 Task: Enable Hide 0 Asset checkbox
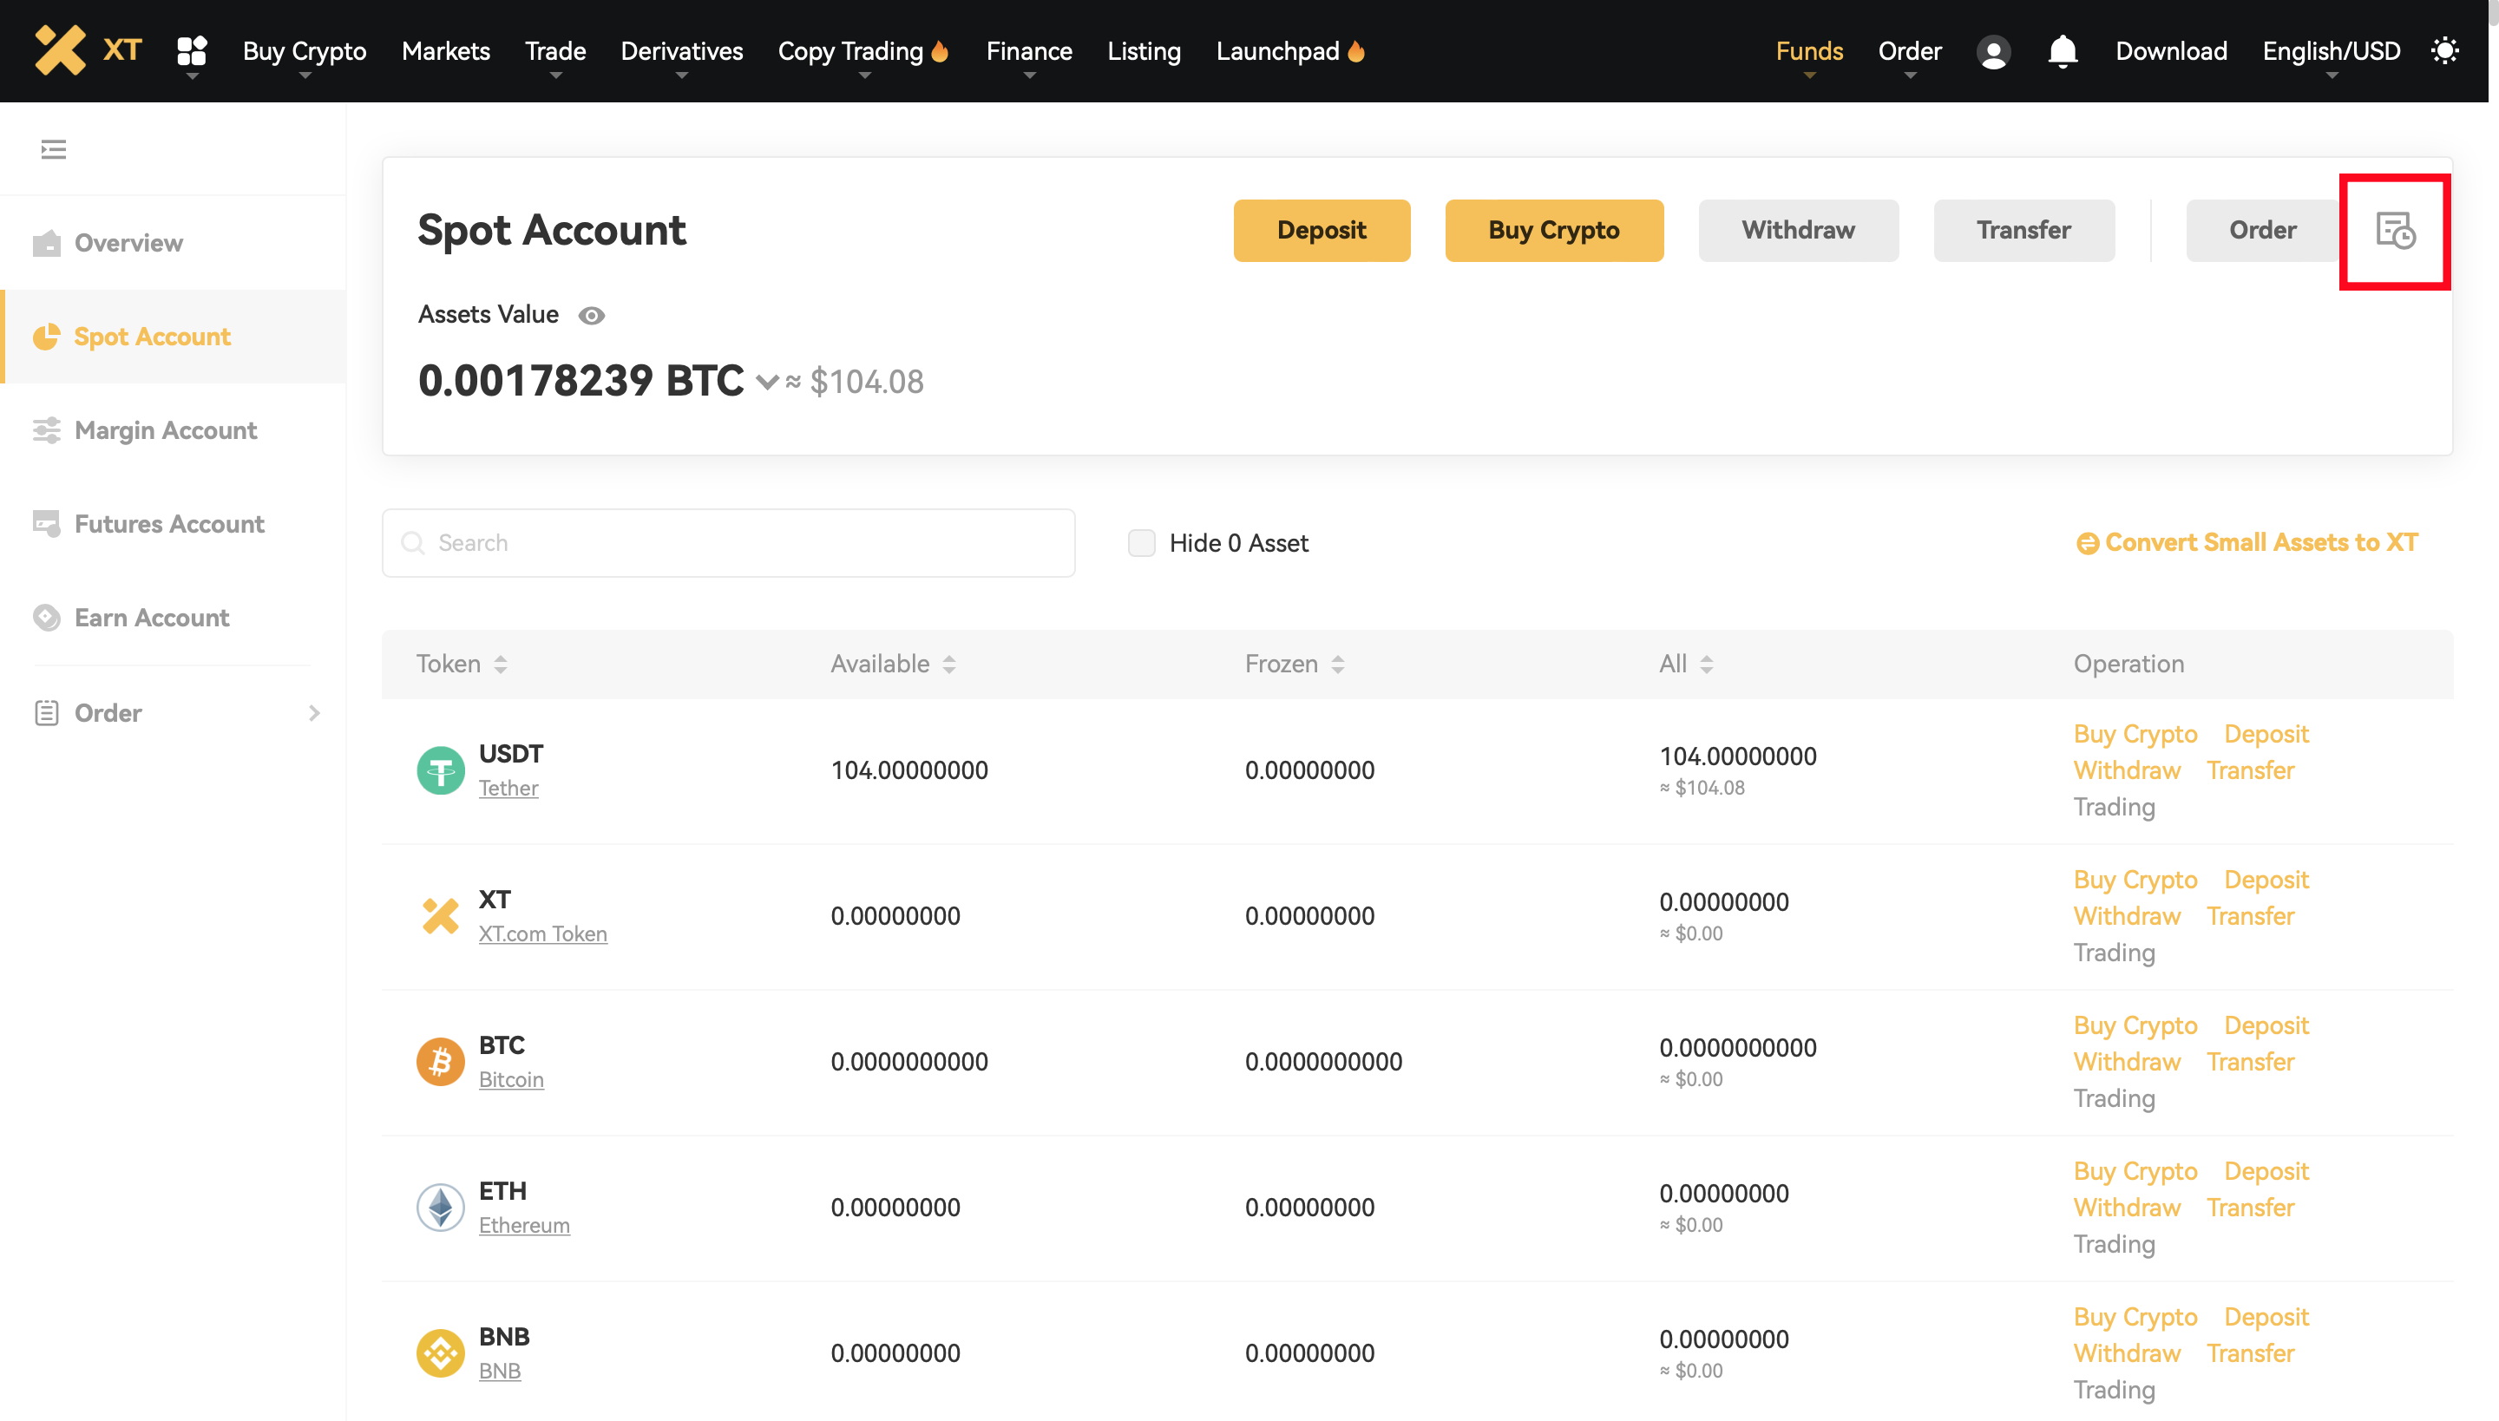coord(1141,543)
